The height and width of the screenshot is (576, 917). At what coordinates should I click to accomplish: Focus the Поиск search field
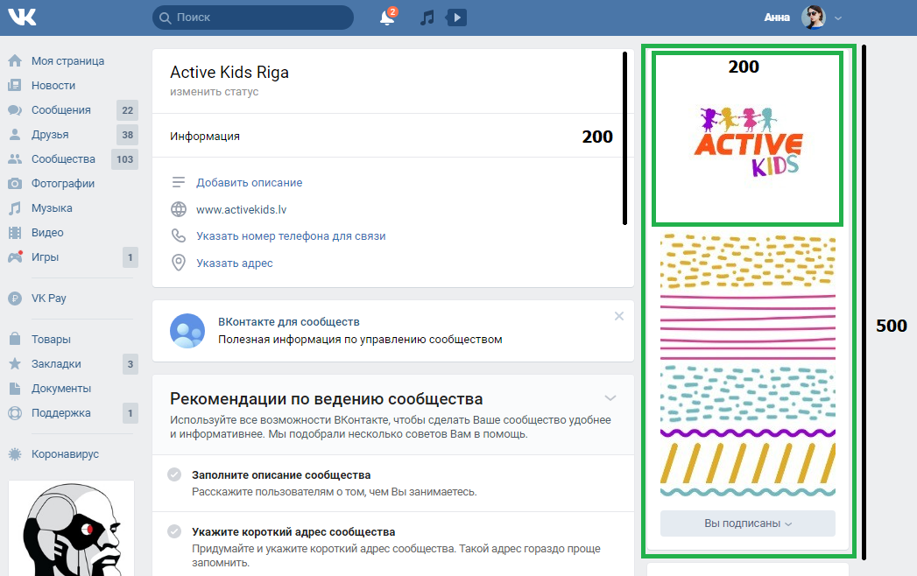pyautogui.click(x=252, y=18)
